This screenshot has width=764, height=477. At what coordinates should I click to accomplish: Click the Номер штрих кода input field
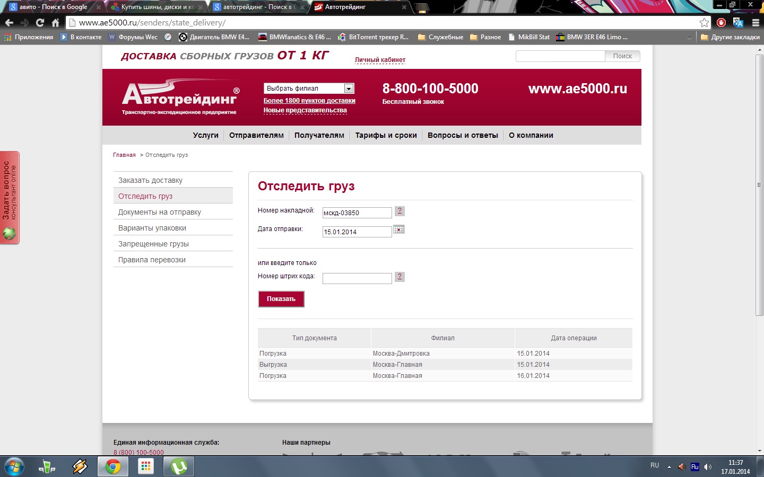pos(357,278)
